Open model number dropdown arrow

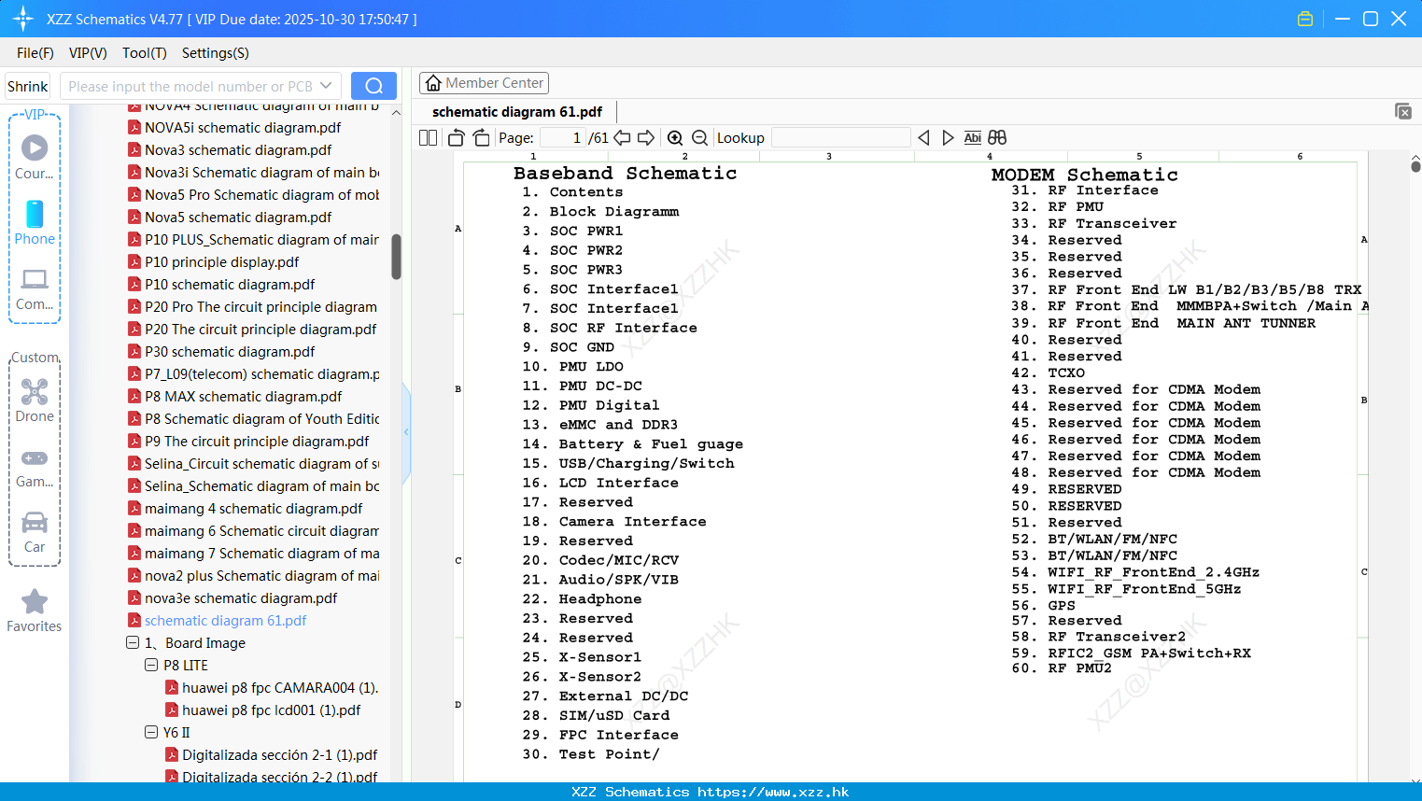pyautogui.click(x=326, y=86)
